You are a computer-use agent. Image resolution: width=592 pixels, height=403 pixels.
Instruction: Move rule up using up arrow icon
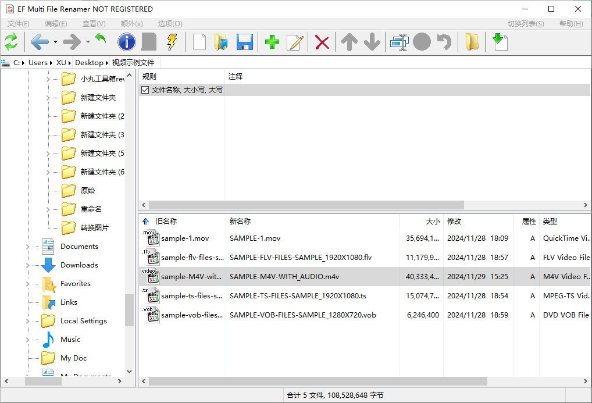348,41
